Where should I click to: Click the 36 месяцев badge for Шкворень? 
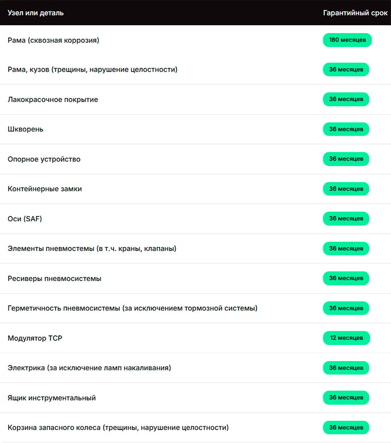tap(346, 129)
